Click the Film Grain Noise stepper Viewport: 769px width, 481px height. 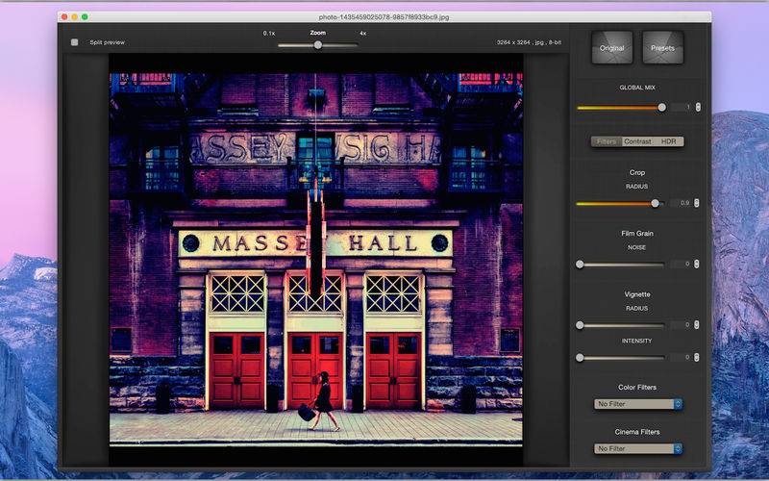pyautogui.click(x=696, y=264)
